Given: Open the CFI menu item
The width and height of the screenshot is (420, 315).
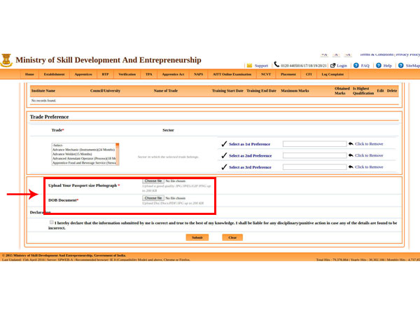Looking at the screenshot, I should 309,74.
